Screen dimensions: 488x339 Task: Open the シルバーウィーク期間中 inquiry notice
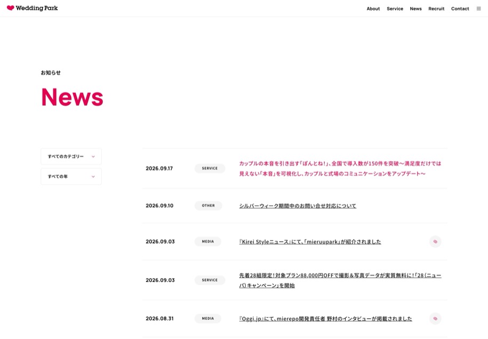(298, 206)
